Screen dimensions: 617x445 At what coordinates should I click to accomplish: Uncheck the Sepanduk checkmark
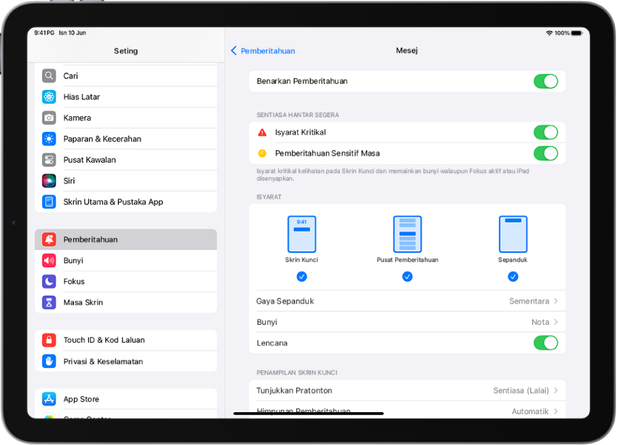513,277
